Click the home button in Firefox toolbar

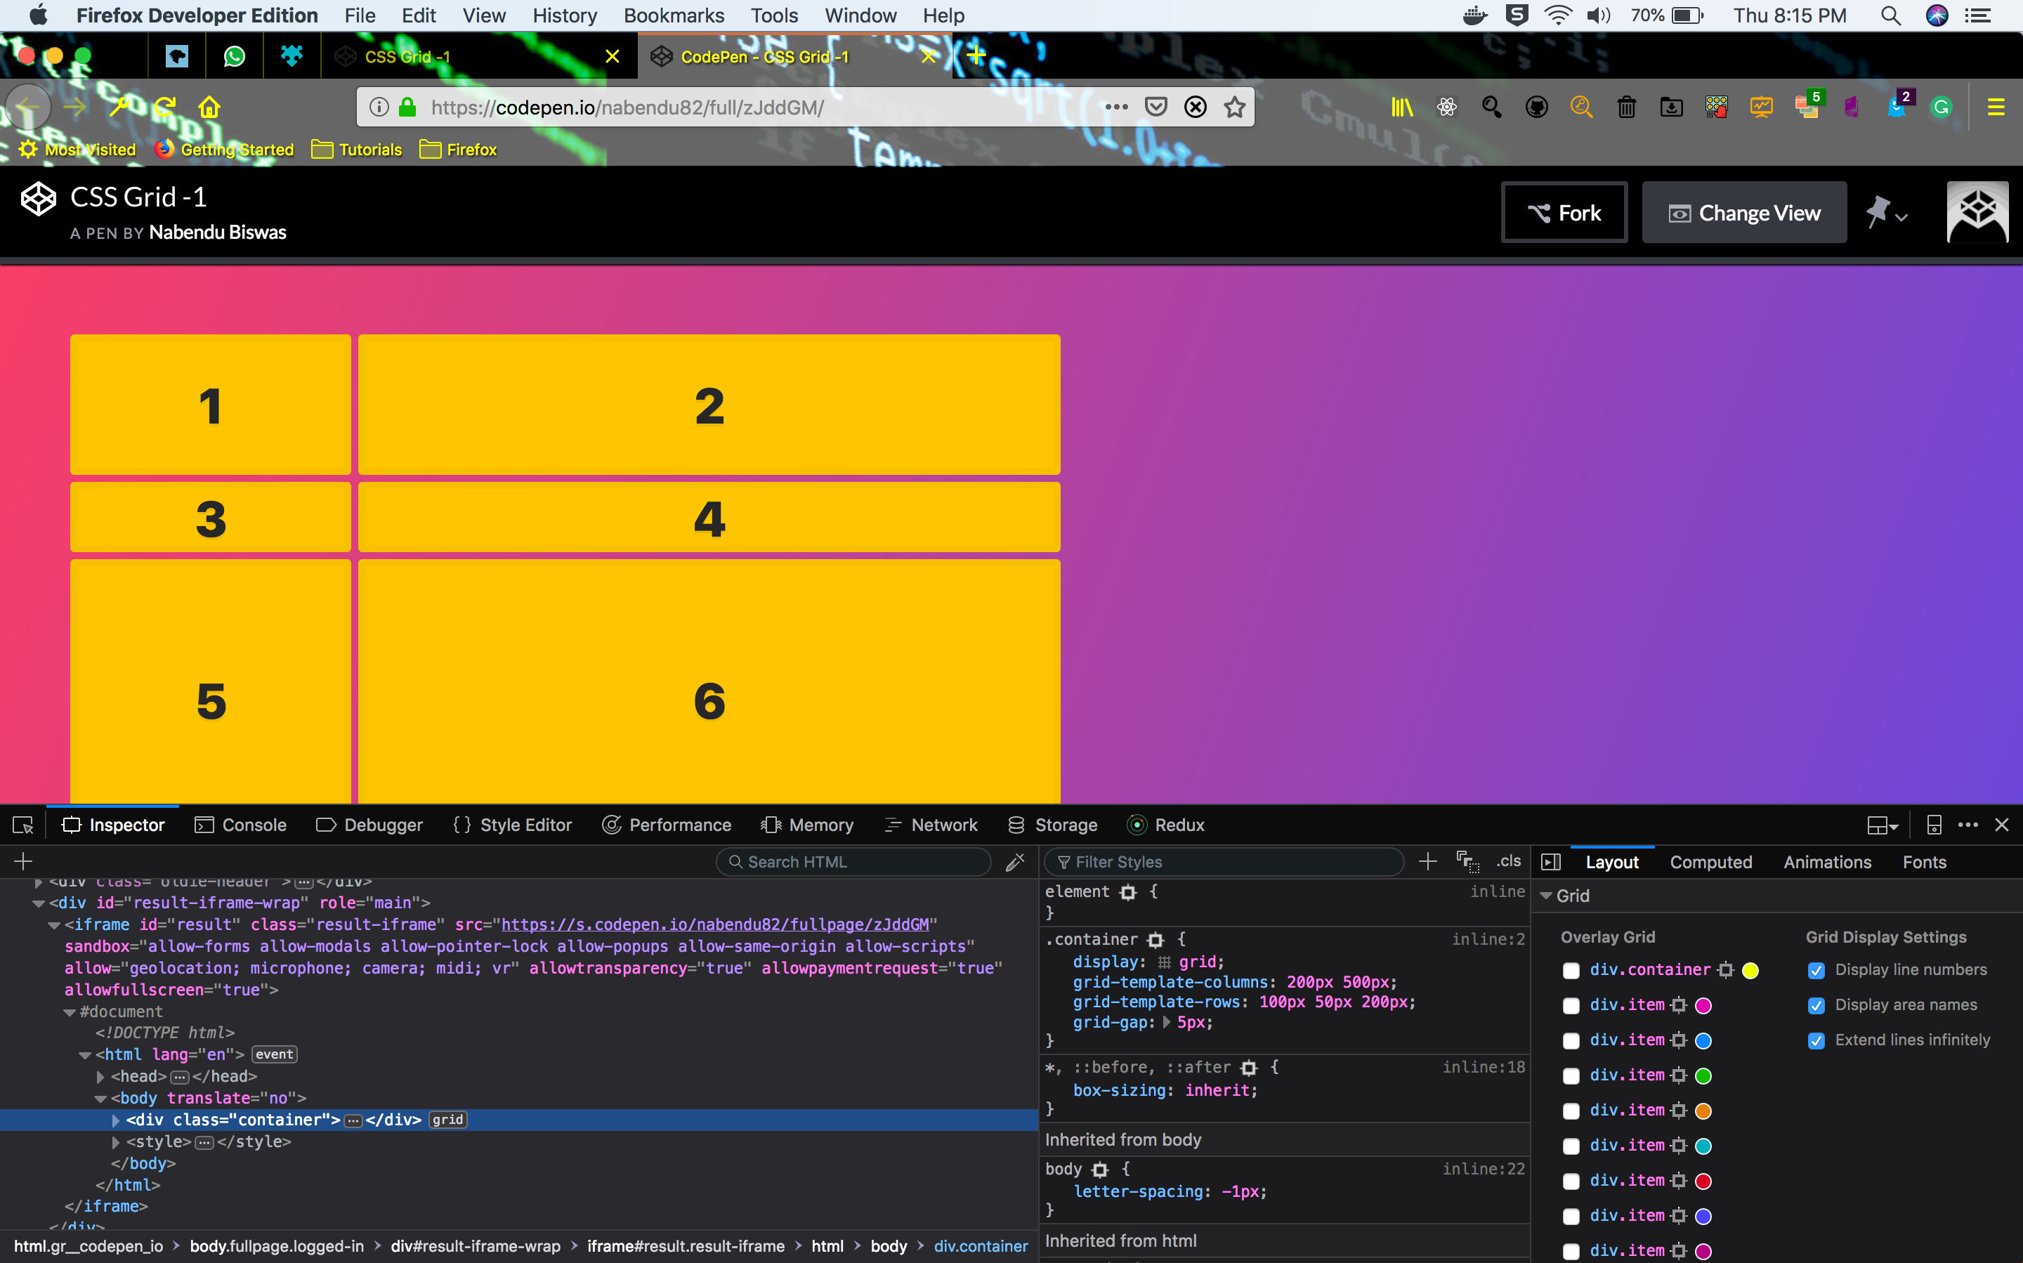click(209, 107)
